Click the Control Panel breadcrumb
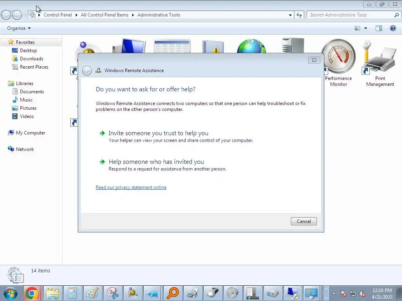Image resolution: width=402 pixels, height=301 pixels. [58, 15]
